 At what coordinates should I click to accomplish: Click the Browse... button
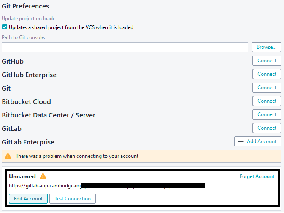click(x=266, y=47)
